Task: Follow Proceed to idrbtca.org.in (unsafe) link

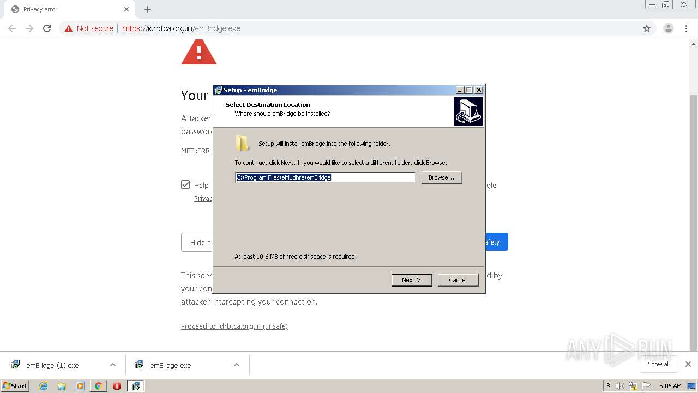Action: (x=234, y=326)
